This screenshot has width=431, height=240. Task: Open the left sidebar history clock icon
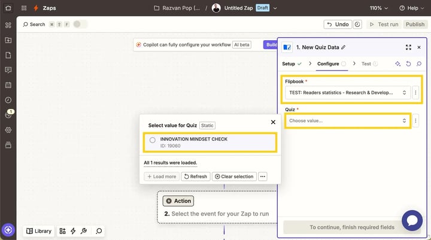pyautogui.click(x=8, y=100)
